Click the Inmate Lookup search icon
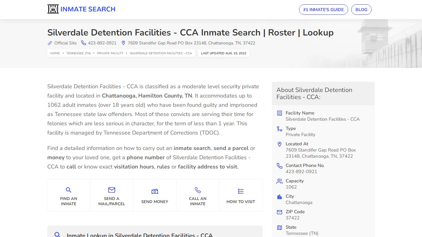The height and width of the screenshot is (237, 422). (x=57, y=235)
